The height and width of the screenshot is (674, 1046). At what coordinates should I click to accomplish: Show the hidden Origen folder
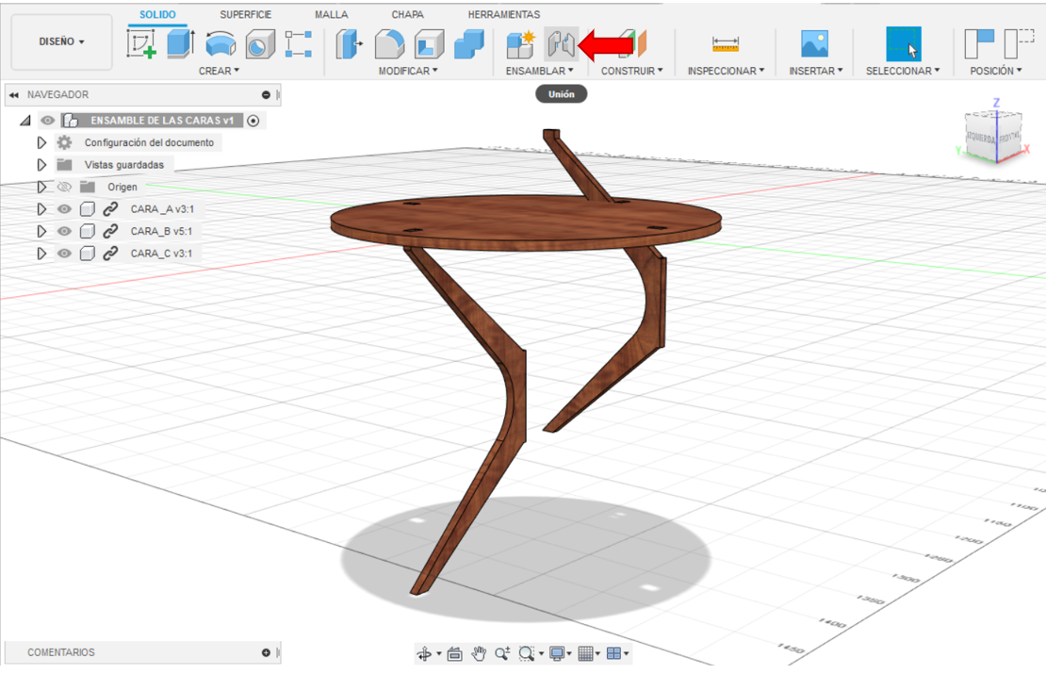click(x=64, y=187)
